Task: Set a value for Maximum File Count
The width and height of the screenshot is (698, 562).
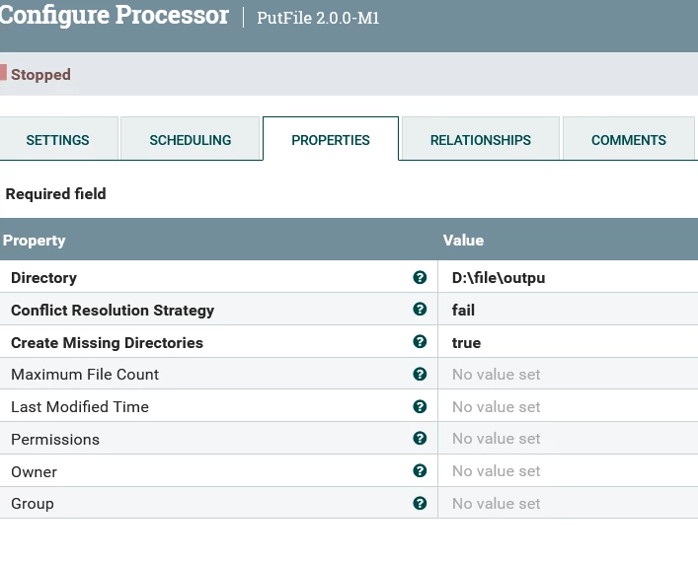Action: point(568,375)
